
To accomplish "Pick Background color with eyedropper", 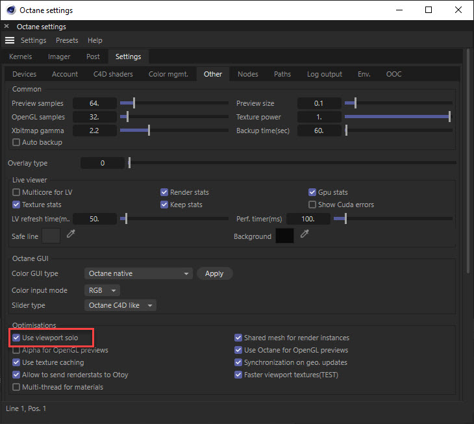I will coord(305,234).
